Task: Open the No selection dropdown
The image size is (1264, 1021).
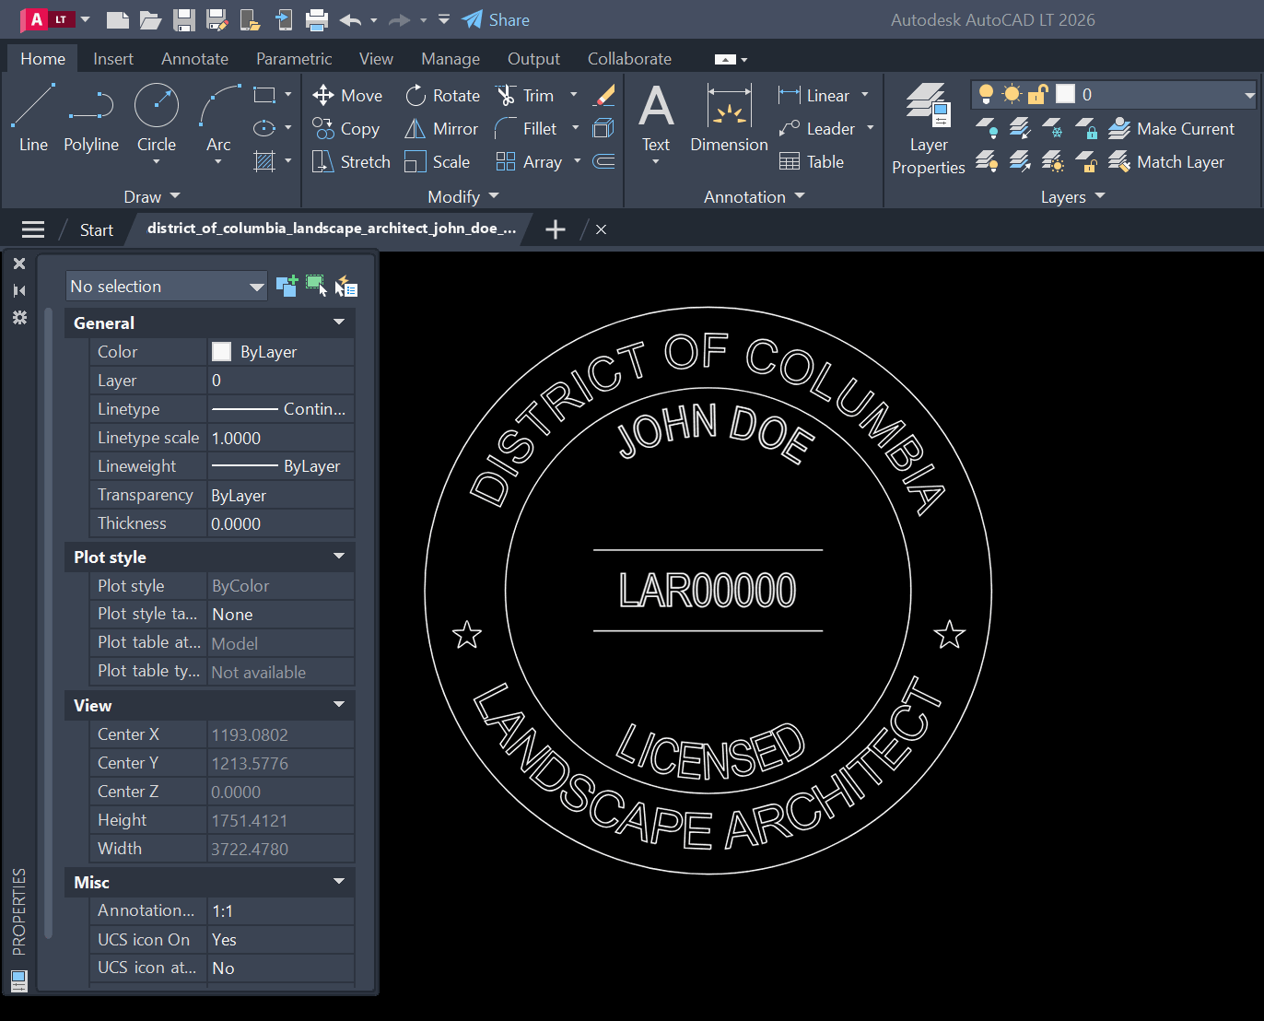Action: (x=167, y=286)
